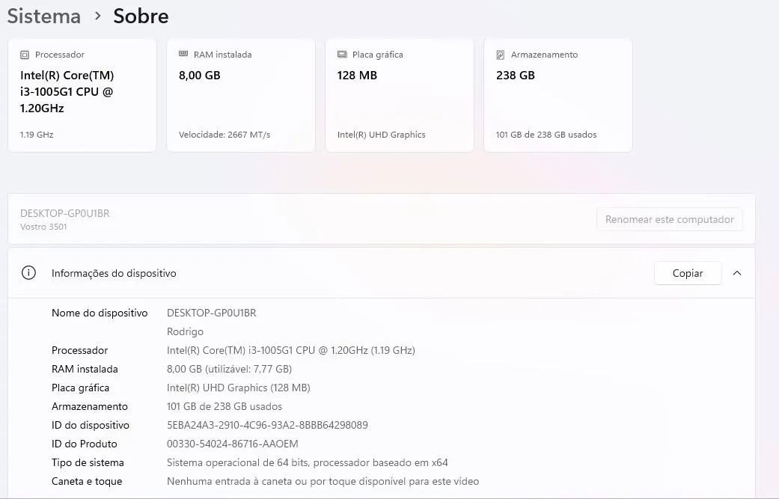This screenshot has width=779, height=499.
Task: Click the info icon beside Informações do dispositivo
Action: 29,272
